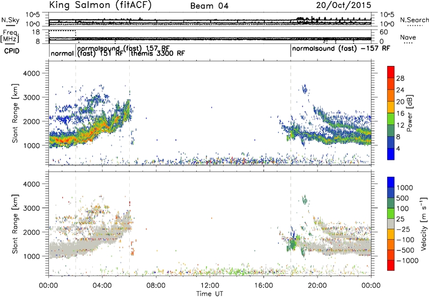Click the 'King Salmon (fitACF)' title
The width and height of the screenshot is (429, 297).
tap(100, 5)
